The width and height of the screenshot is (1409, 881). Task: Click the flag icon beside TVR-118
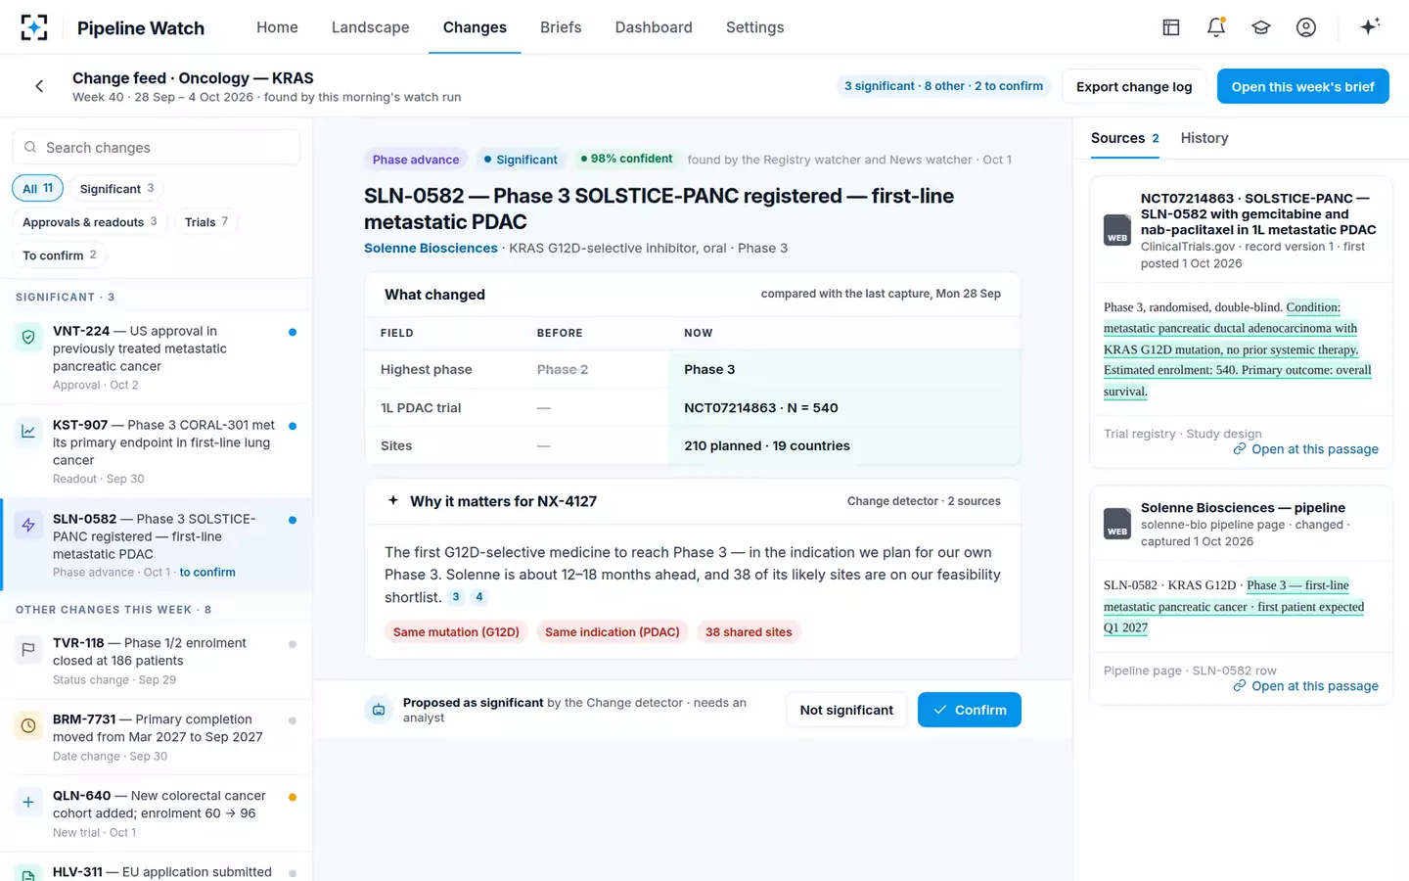click(28, 649)
